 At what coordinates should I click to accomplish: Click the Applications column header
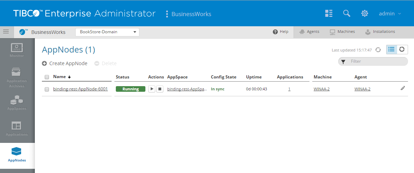coord(290,77)
